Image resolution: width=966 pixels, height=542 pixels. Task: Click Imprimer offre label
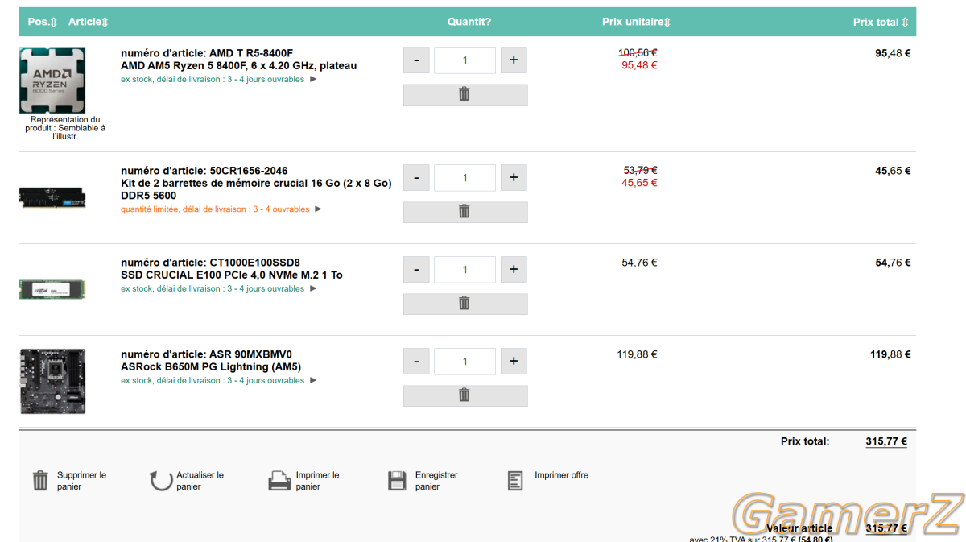561,475
